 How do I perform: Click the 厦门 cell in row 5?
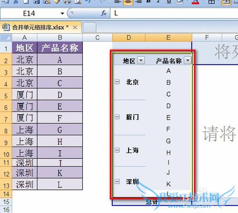click(25, 94)
